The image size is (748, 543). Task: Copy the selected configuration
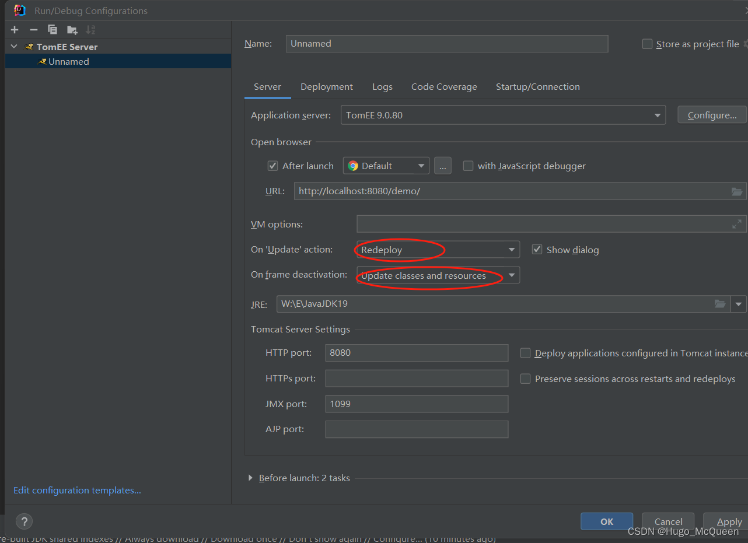click(x=53, y=30)
